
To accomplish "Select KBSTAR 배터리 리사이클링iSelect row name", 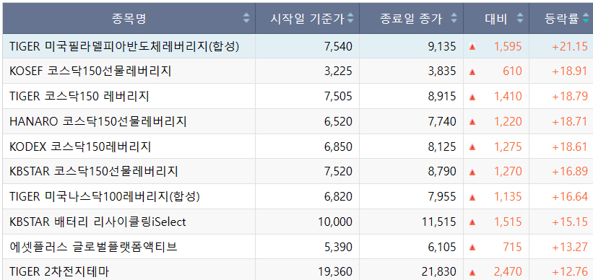I will (x=98, y=222).
